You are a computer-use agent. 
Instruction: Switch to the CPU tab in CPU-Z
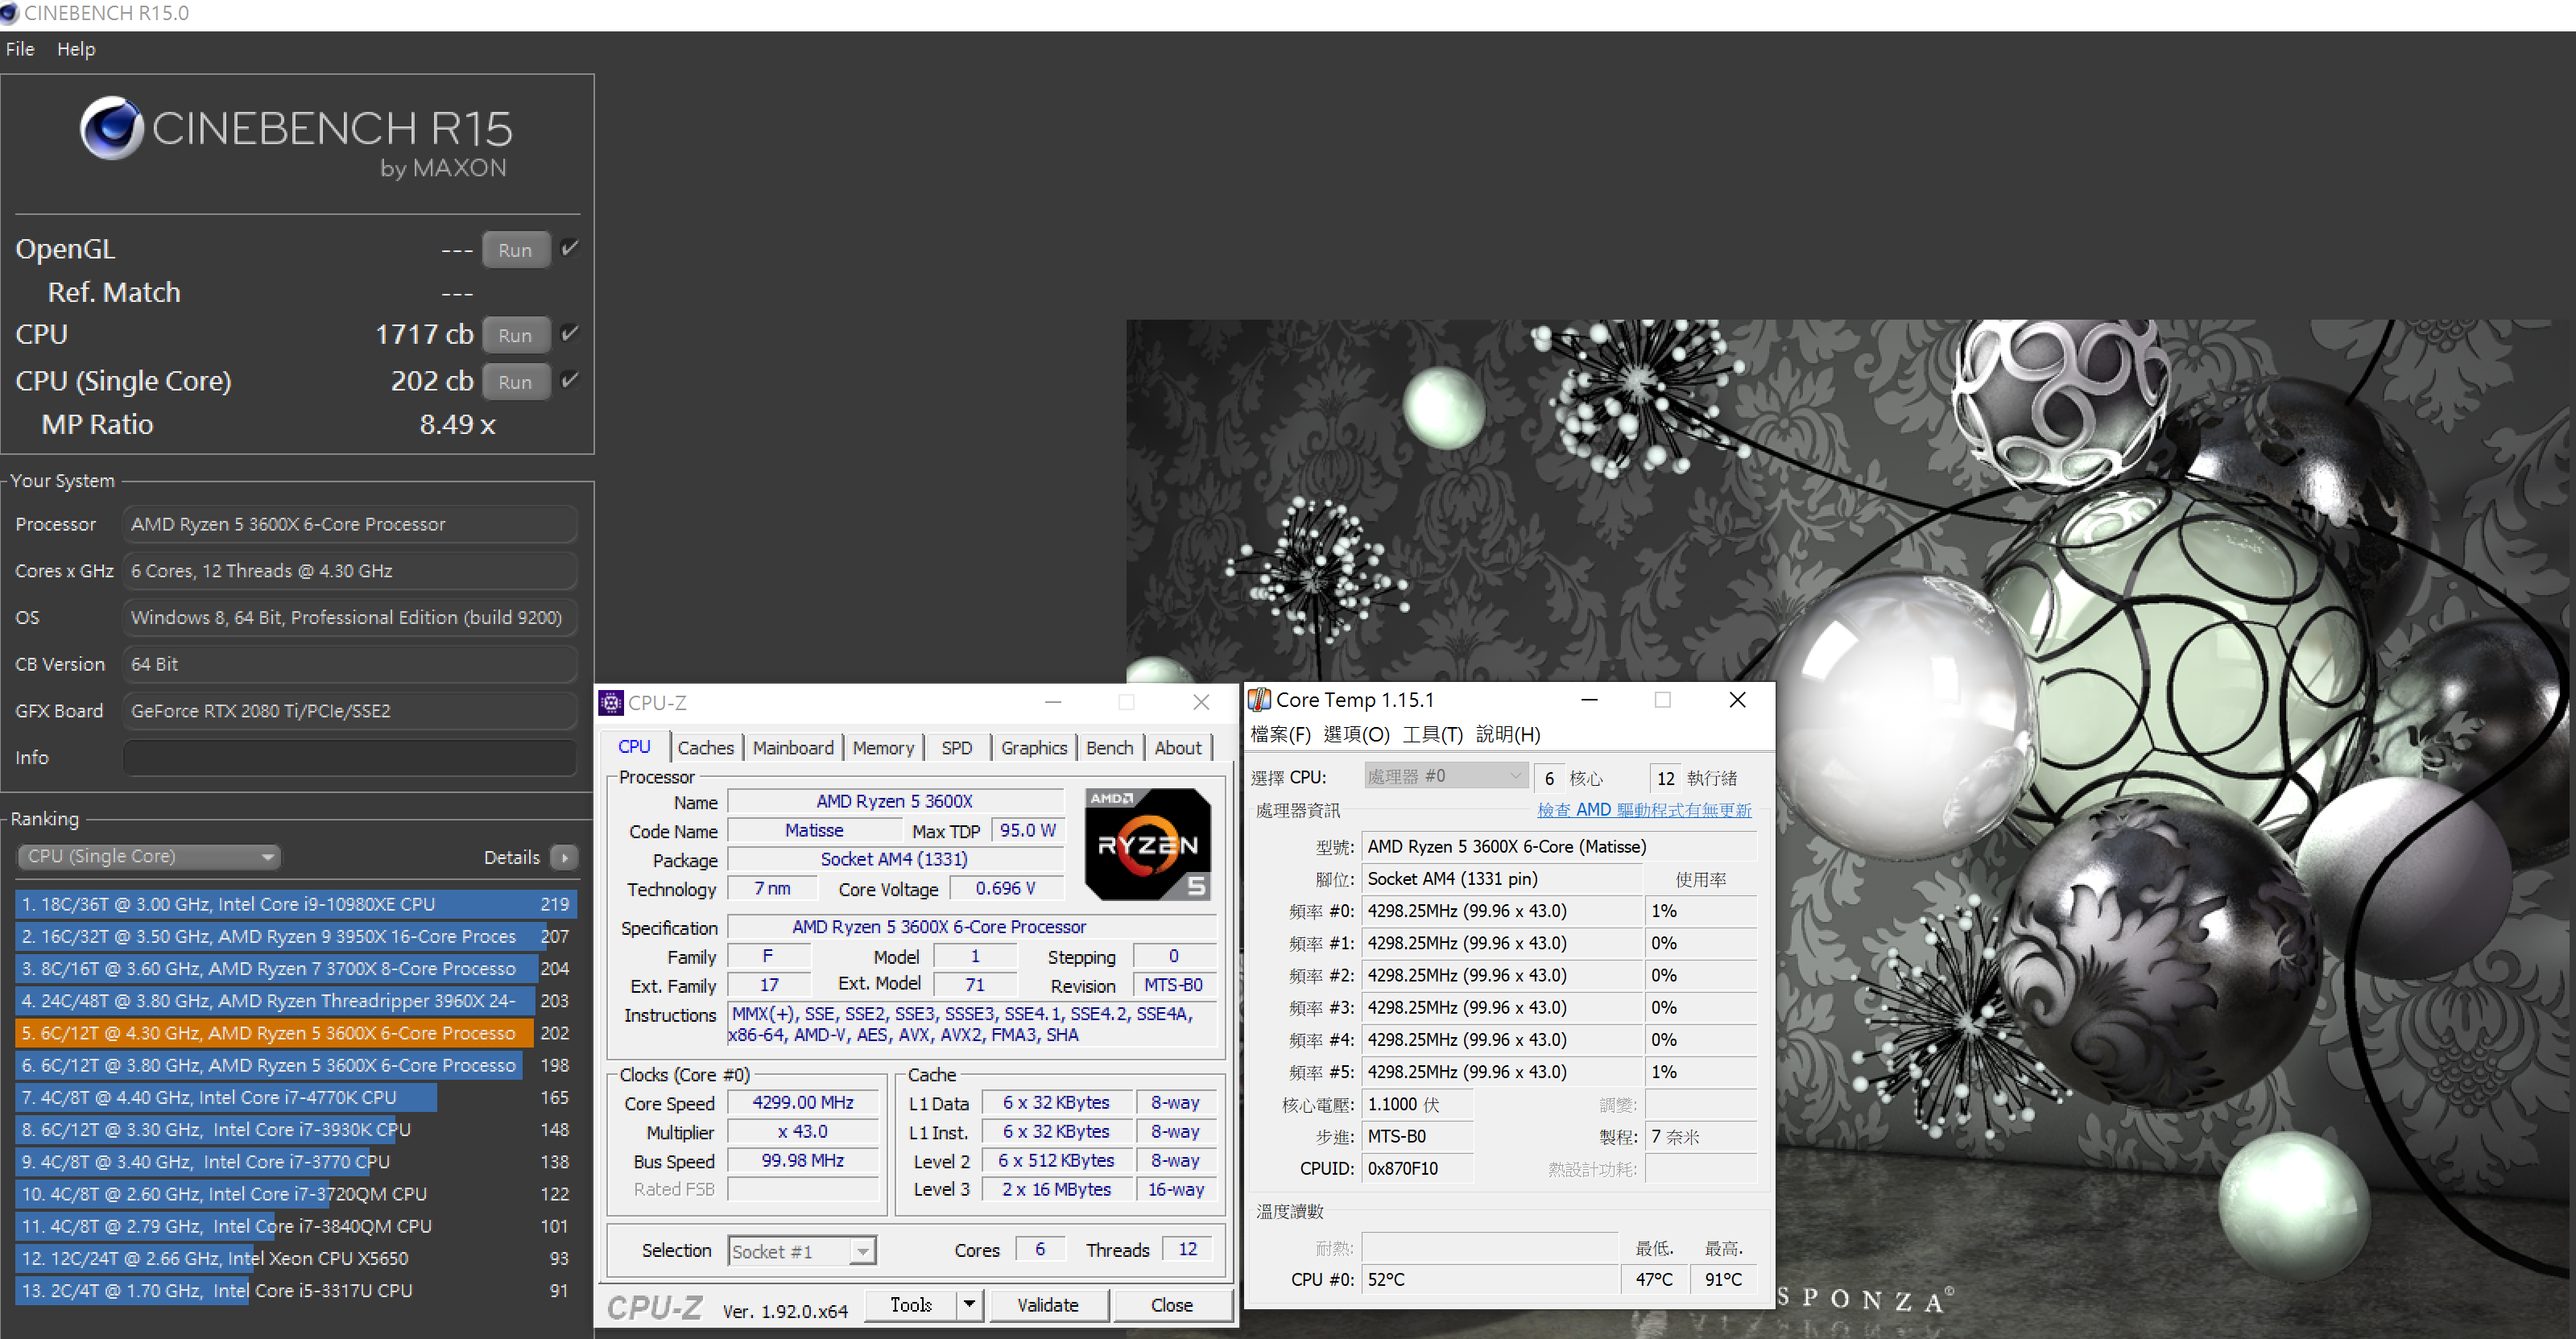[x=634, y=746]
